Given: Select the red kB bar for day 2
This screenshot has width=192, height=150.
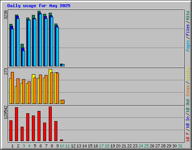Looking at the screenshot, I should tap(16, 124).
